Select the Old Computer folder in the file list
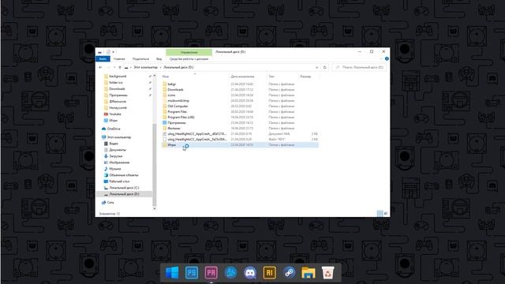 [x=178, y=106]
